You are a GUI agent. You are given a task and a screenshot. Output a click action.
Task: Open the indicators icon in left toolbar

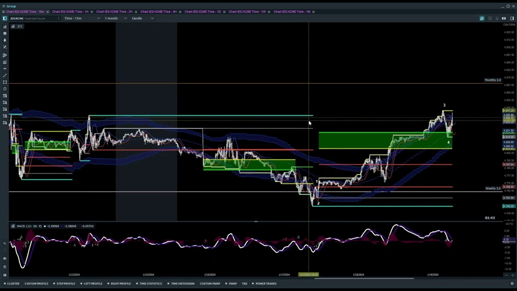(x=5, y=27)
